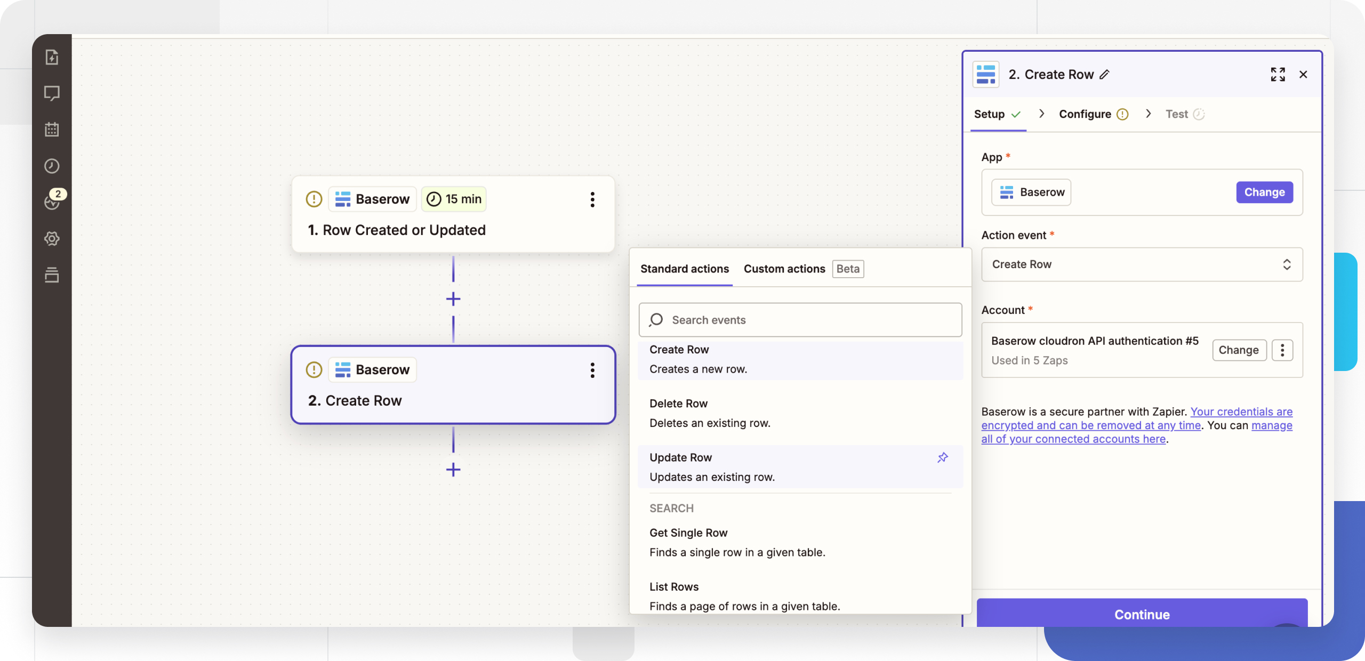The image size is (1365, 661).
Task: Click pencil icon to rename Create Row step
Action: 1105,75
